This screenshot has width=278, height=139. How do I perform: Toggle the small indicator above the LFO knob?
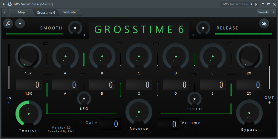pyautogui.click(x=82, y=74)
